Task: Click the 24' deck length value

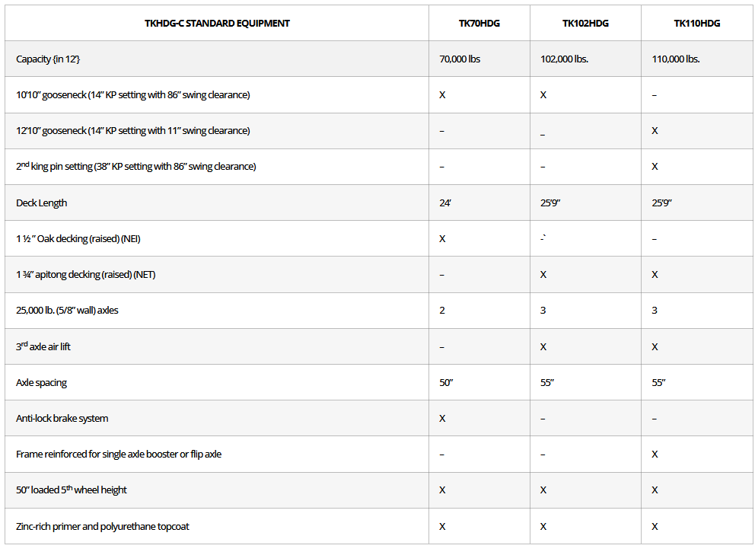Action: click(x=445, y=203)
